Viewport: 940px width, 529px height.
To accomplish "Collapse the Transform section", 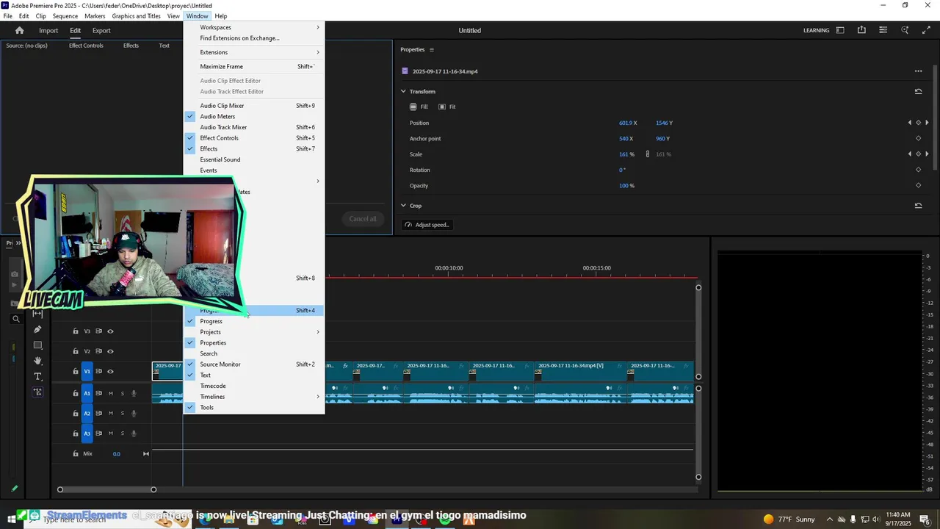I will click(403, 92).
